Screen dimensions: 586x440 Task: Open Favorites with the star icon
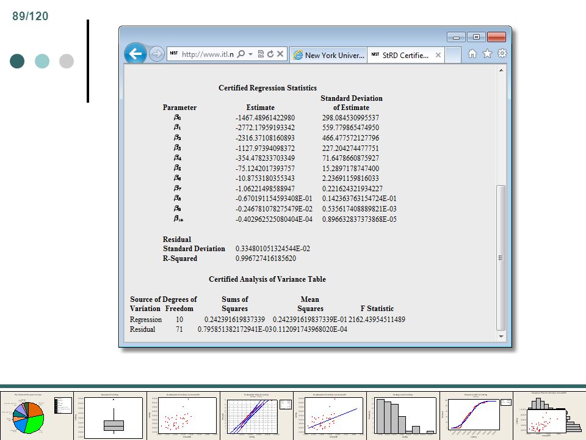pos(487,54)
